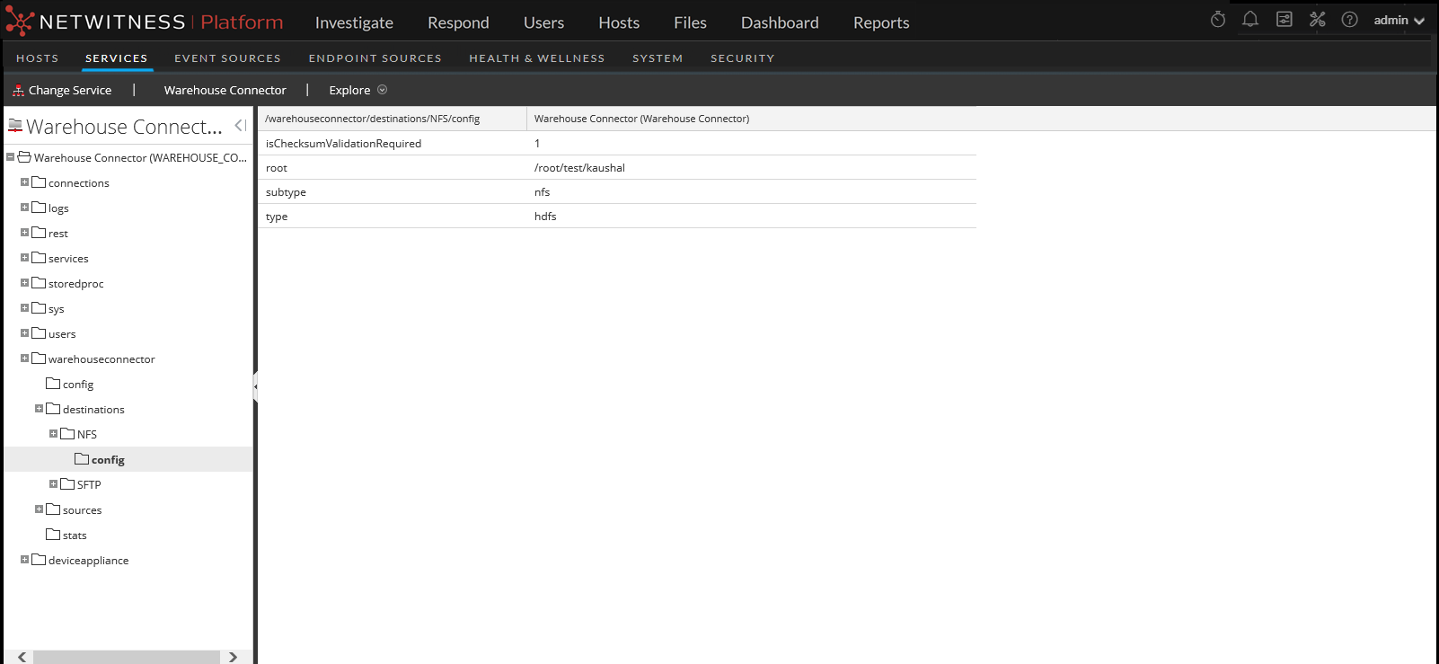
Task: Click the Warehouse Connector panel header icon
Action: point(15,126)
